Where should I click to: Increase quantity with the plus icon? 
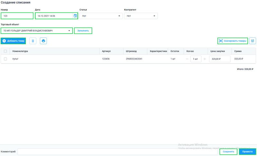coord(205,59)
